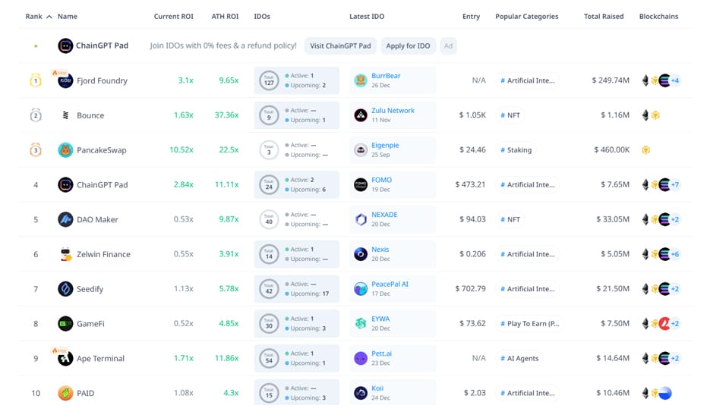
Task: Open the Eigenpie latest IDO link
Action: [x=384, y=145]
